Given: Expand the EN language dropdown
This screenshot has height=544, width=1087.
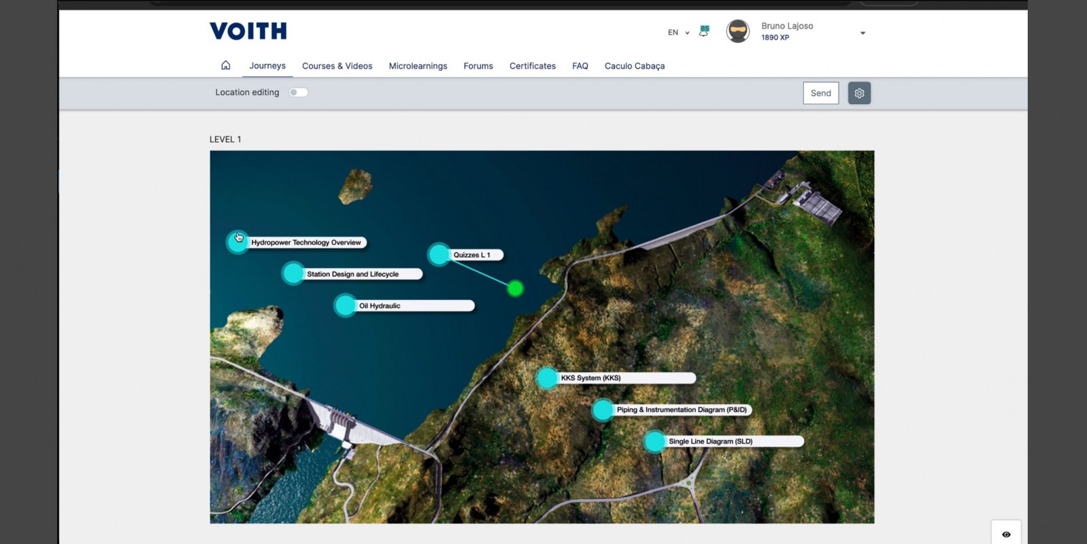Looking at the screenshot, I should (x=678, y=33).
